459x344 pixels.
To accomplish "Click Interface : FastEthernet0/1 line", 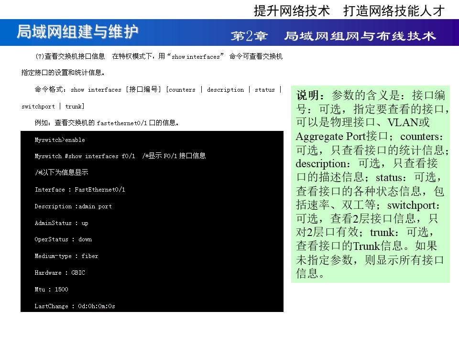I will click(x=80, y=190).
